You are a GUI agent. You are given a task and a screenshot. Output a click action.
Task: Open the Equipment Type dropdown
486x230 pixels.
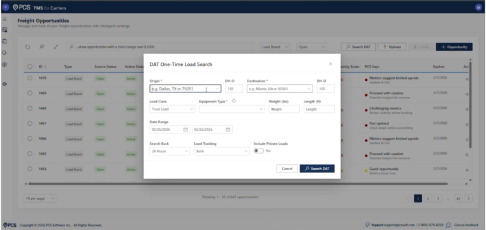click(232, 109)
